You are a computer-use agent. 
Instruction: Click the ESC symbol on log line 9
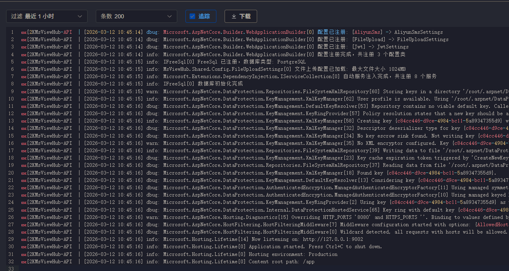[24, 92]
